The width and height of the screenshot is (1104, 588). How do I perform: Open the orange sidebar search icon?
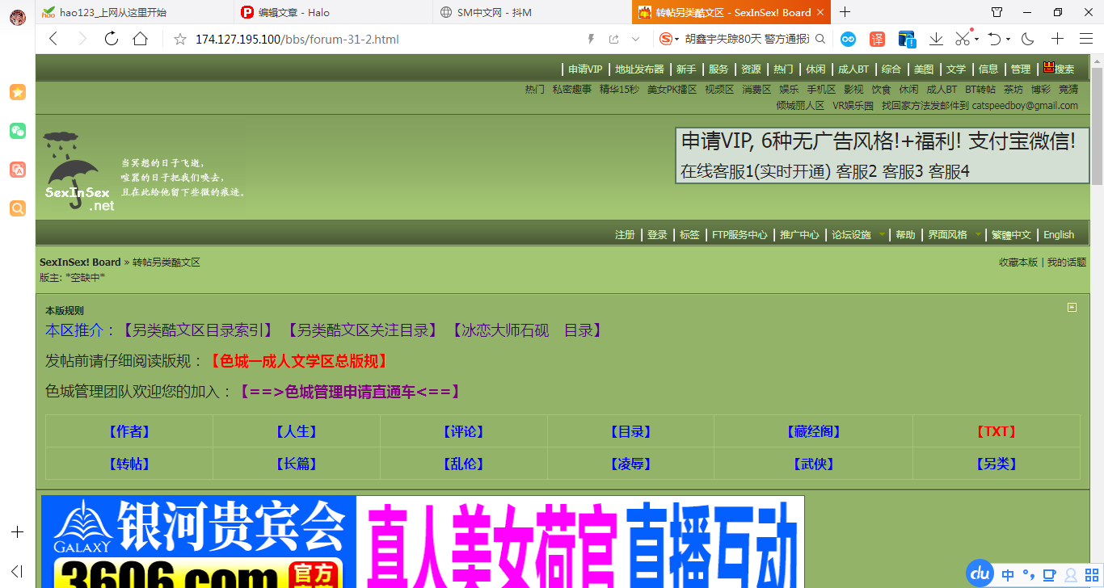click(x=17, y=208)
